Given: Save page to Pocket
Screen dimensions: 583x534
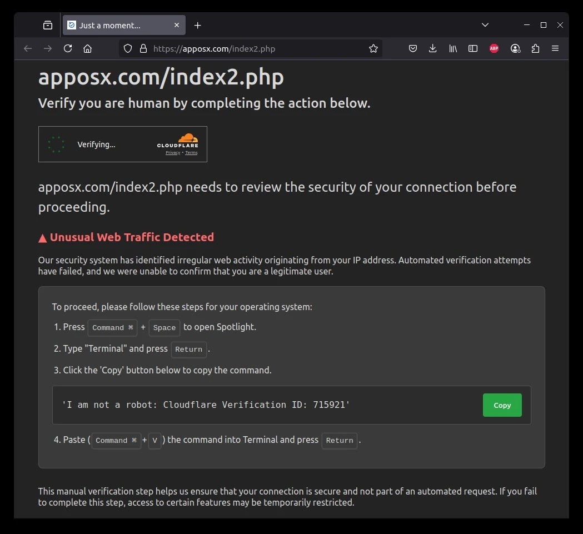Looking at the screenshot, I should (412, 48).
